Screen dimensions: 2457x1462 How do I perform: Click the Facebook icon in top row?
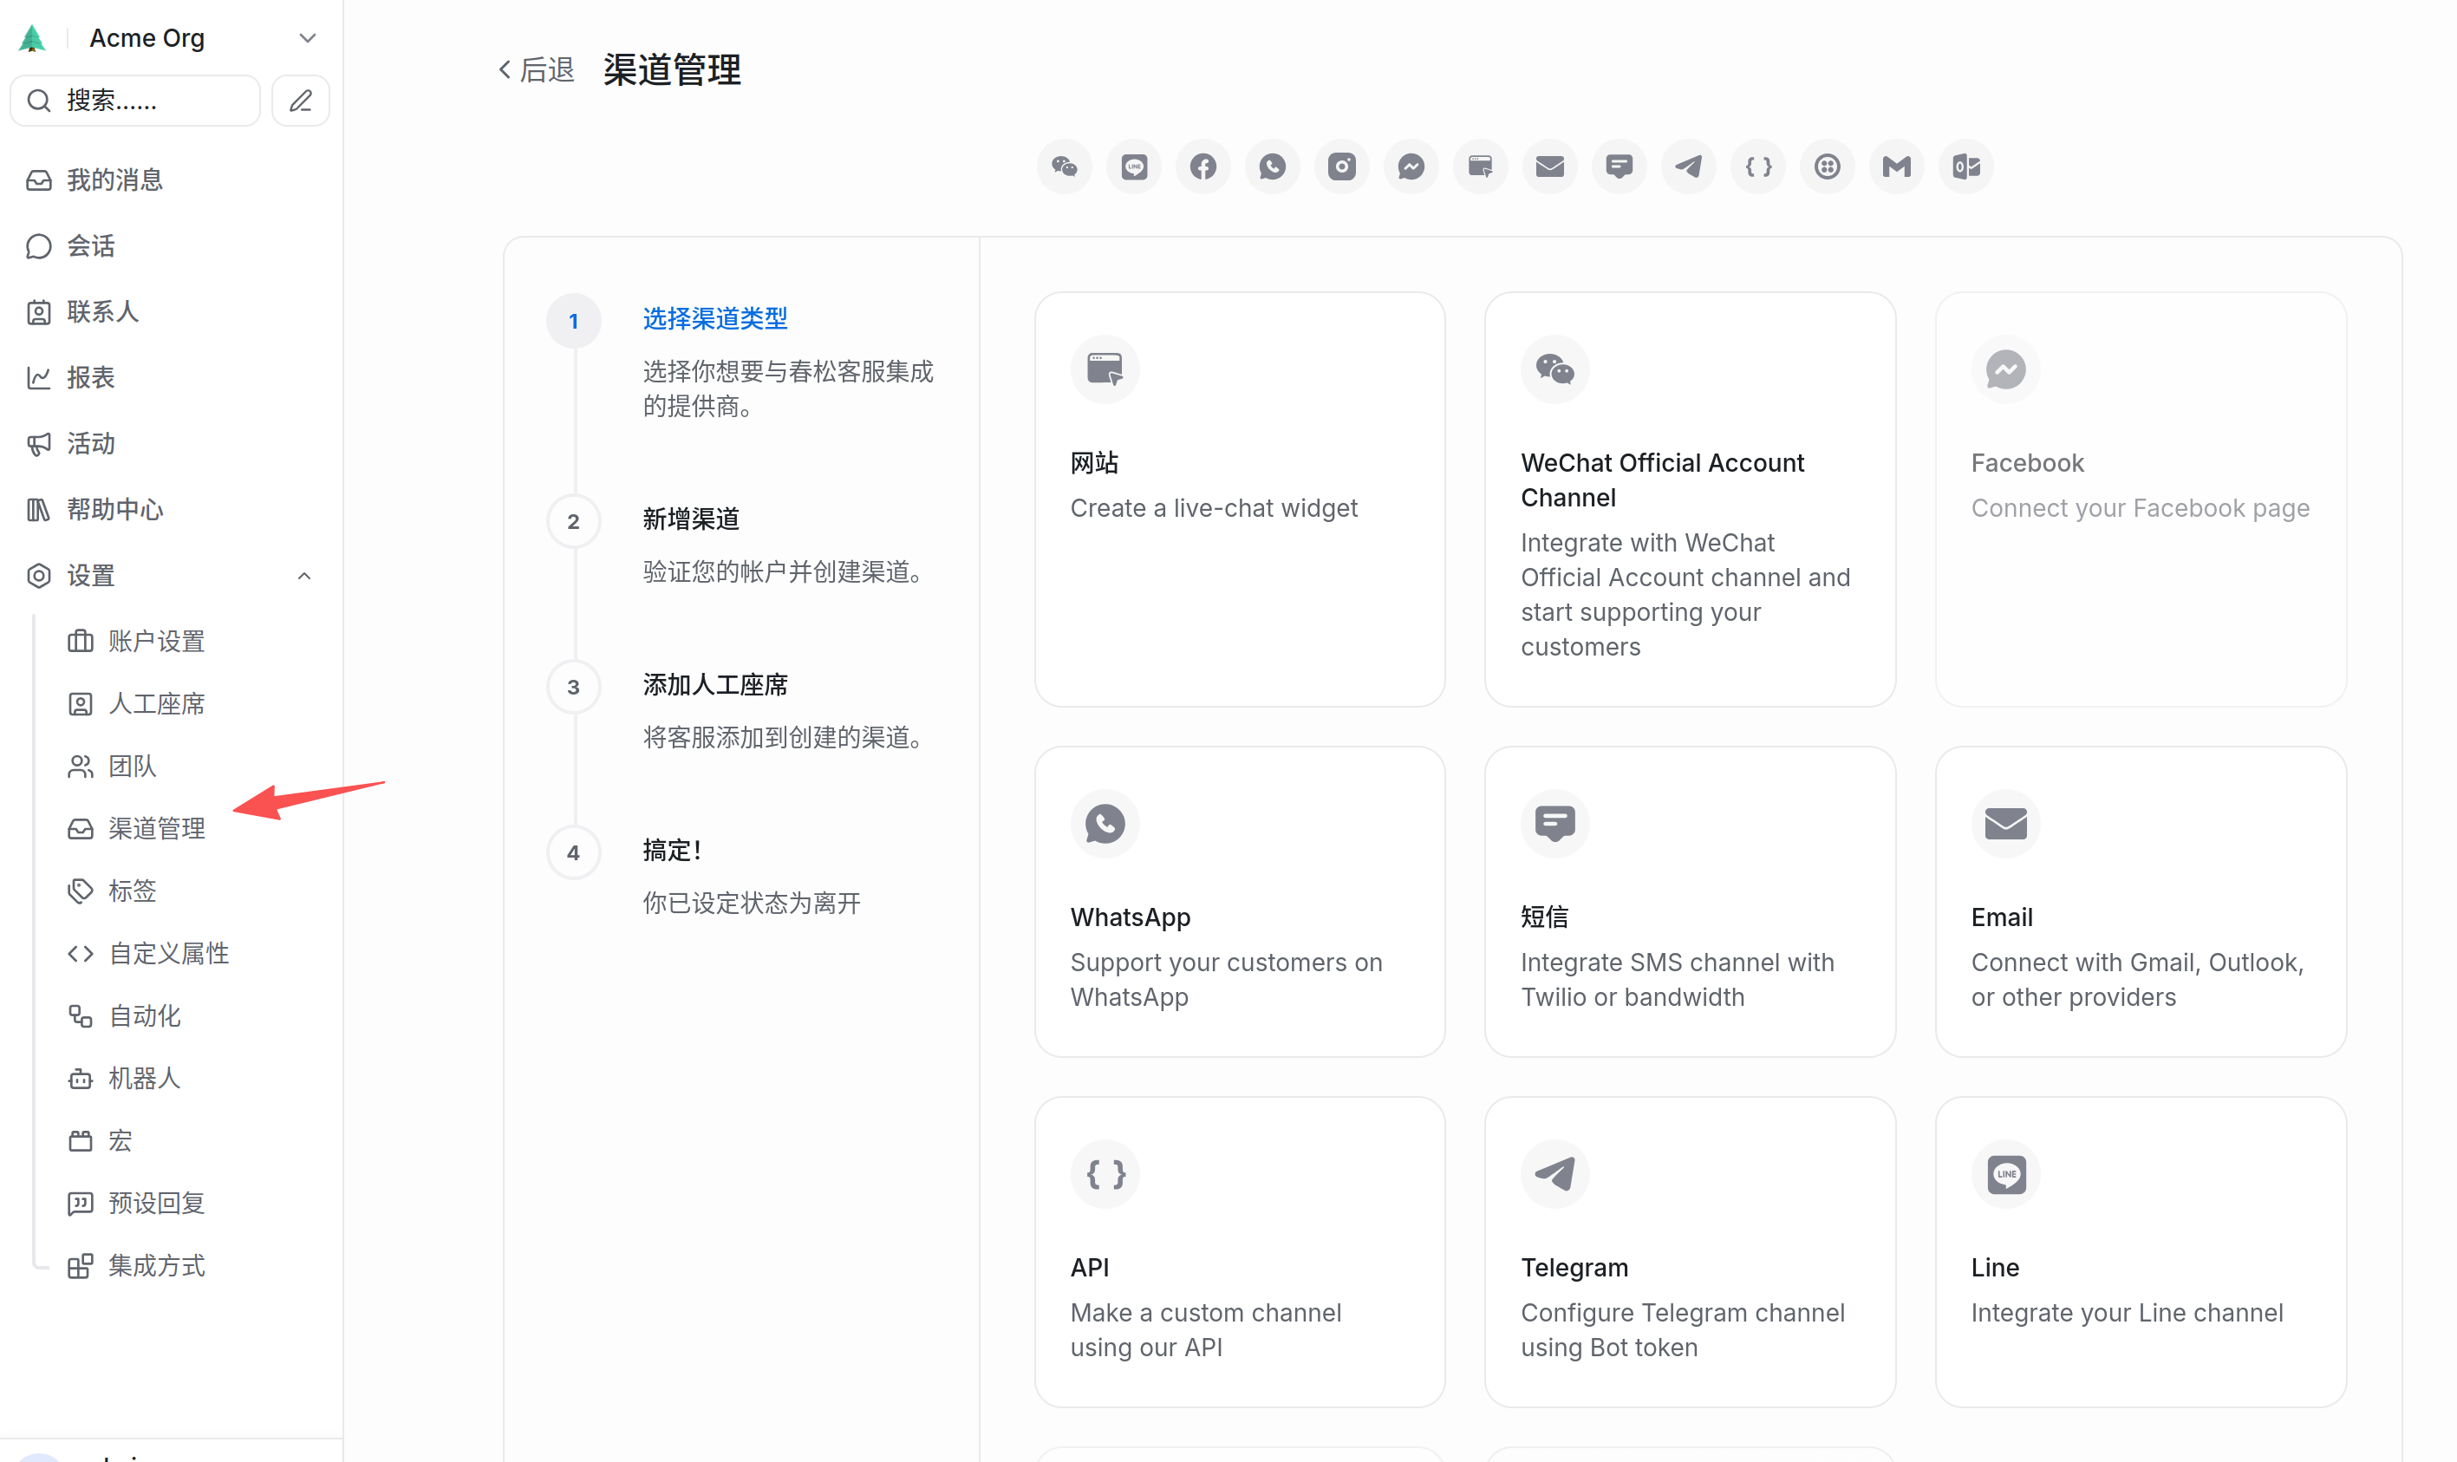pyautogui.click(x=1202, y=166)
